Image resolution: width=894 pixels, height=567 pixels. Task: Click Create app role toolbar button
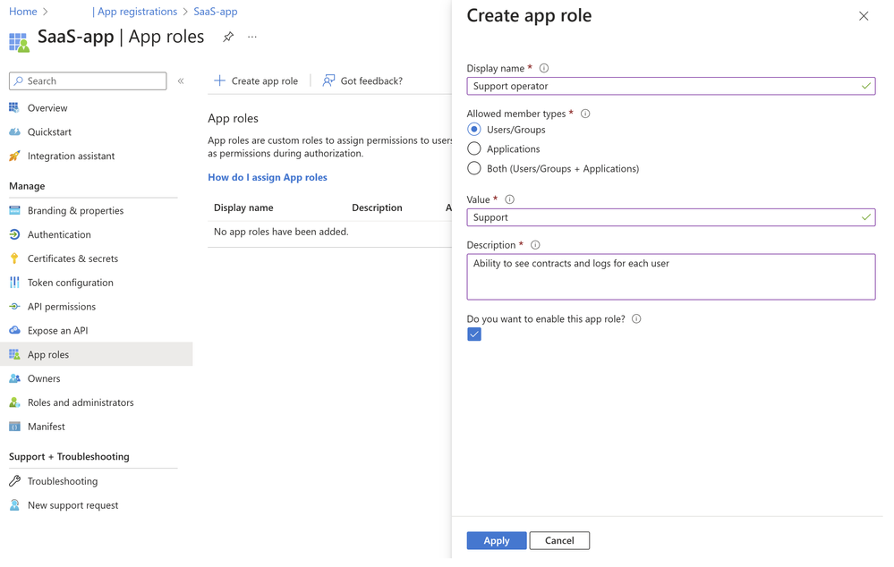(x=256, y=80)
